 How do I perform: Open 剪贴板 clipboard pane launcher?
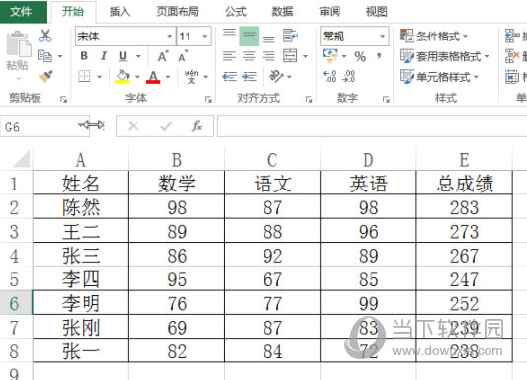(x=63, y=100)
